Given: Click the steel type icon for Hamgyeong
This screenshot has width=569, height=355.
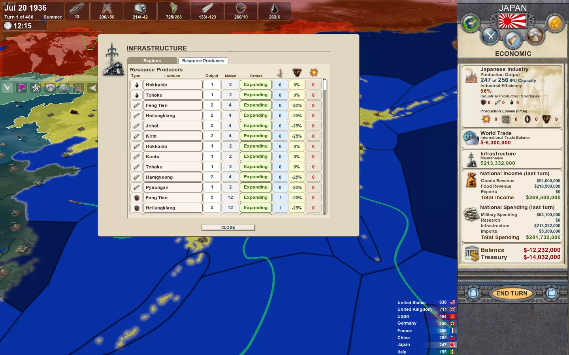Looking at the screenshot, I should click(136, 177).
